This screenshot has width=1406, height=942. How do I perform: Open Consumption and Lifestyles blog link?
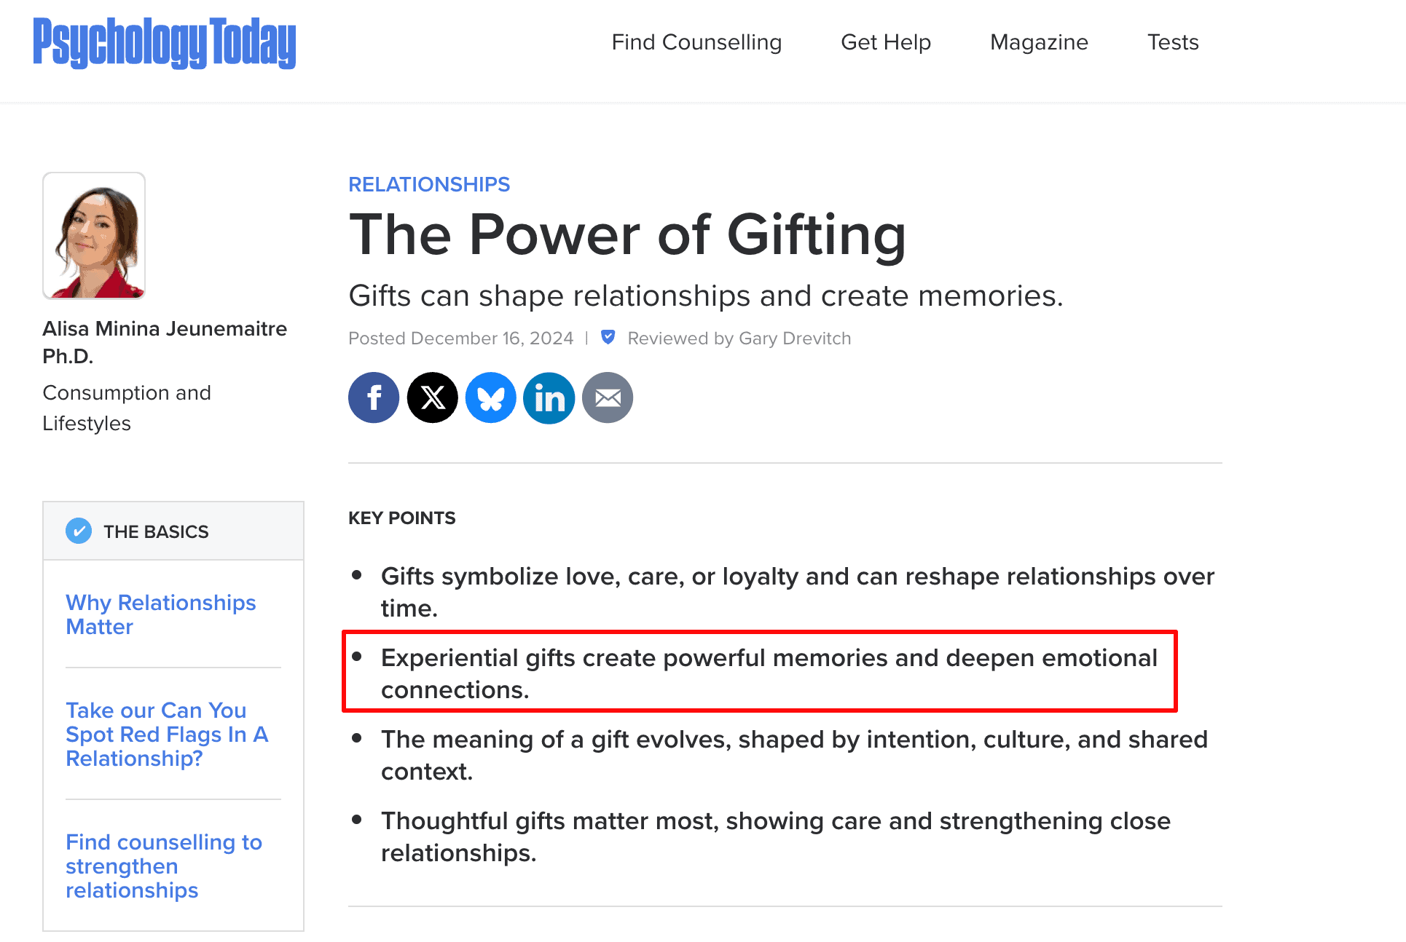click(x=126, y=408)
